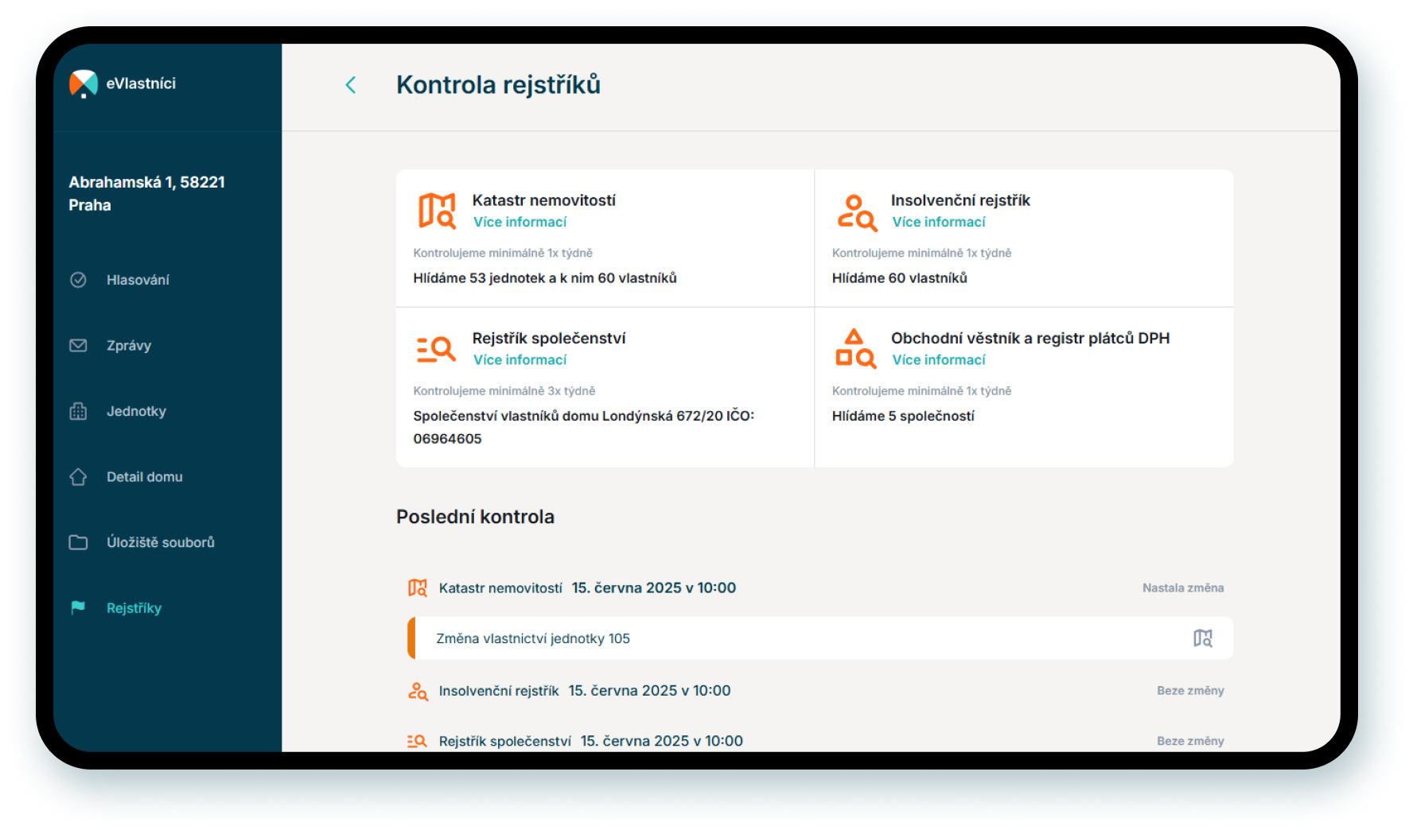Screen dimensions: 1409x830
Task: Select the Rejstříky sidebar item
Action: [x=134, y=607]
